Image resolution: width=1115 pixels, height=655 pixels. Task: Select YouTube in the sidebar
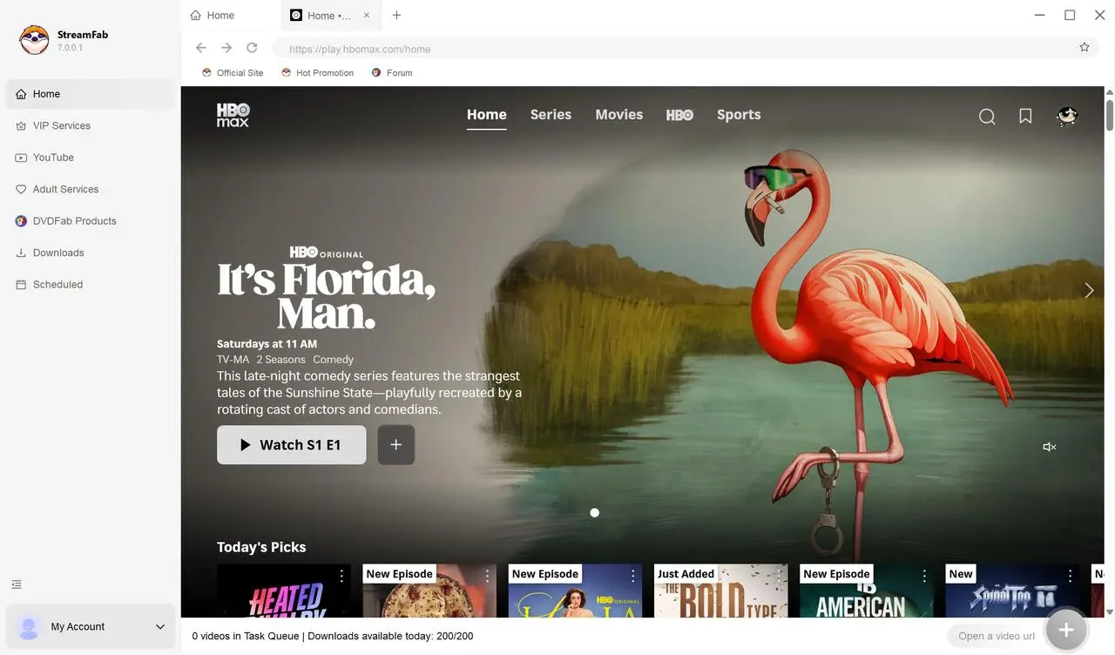[x=91, y=158]
